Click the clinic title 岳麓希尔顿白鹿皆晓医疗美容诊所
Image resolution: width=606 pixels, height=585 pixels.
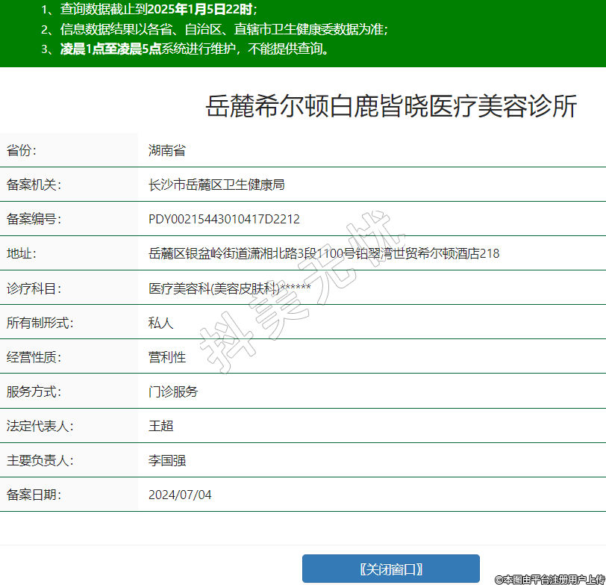click(391, 107)
